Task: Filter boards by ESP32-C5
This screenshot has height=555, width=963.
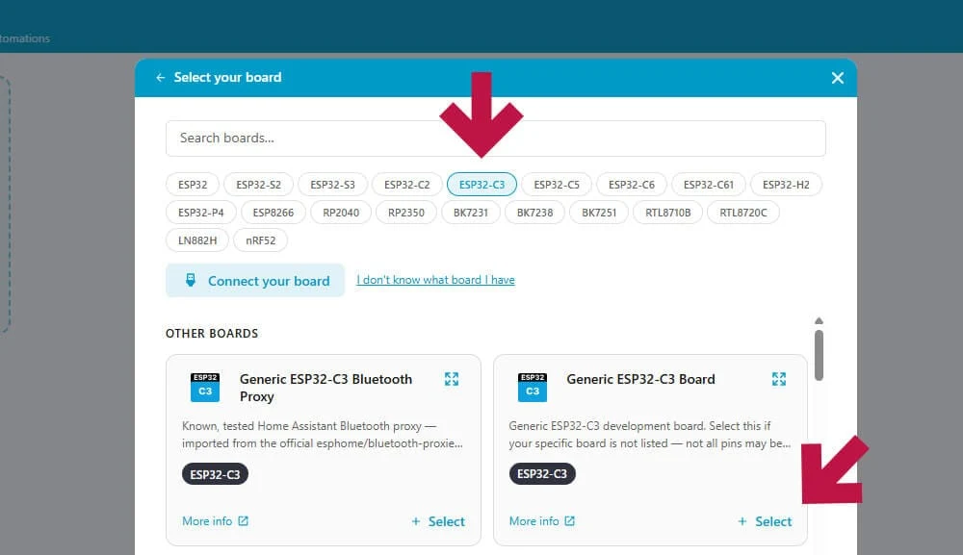Action: click(x=557, y=185)
